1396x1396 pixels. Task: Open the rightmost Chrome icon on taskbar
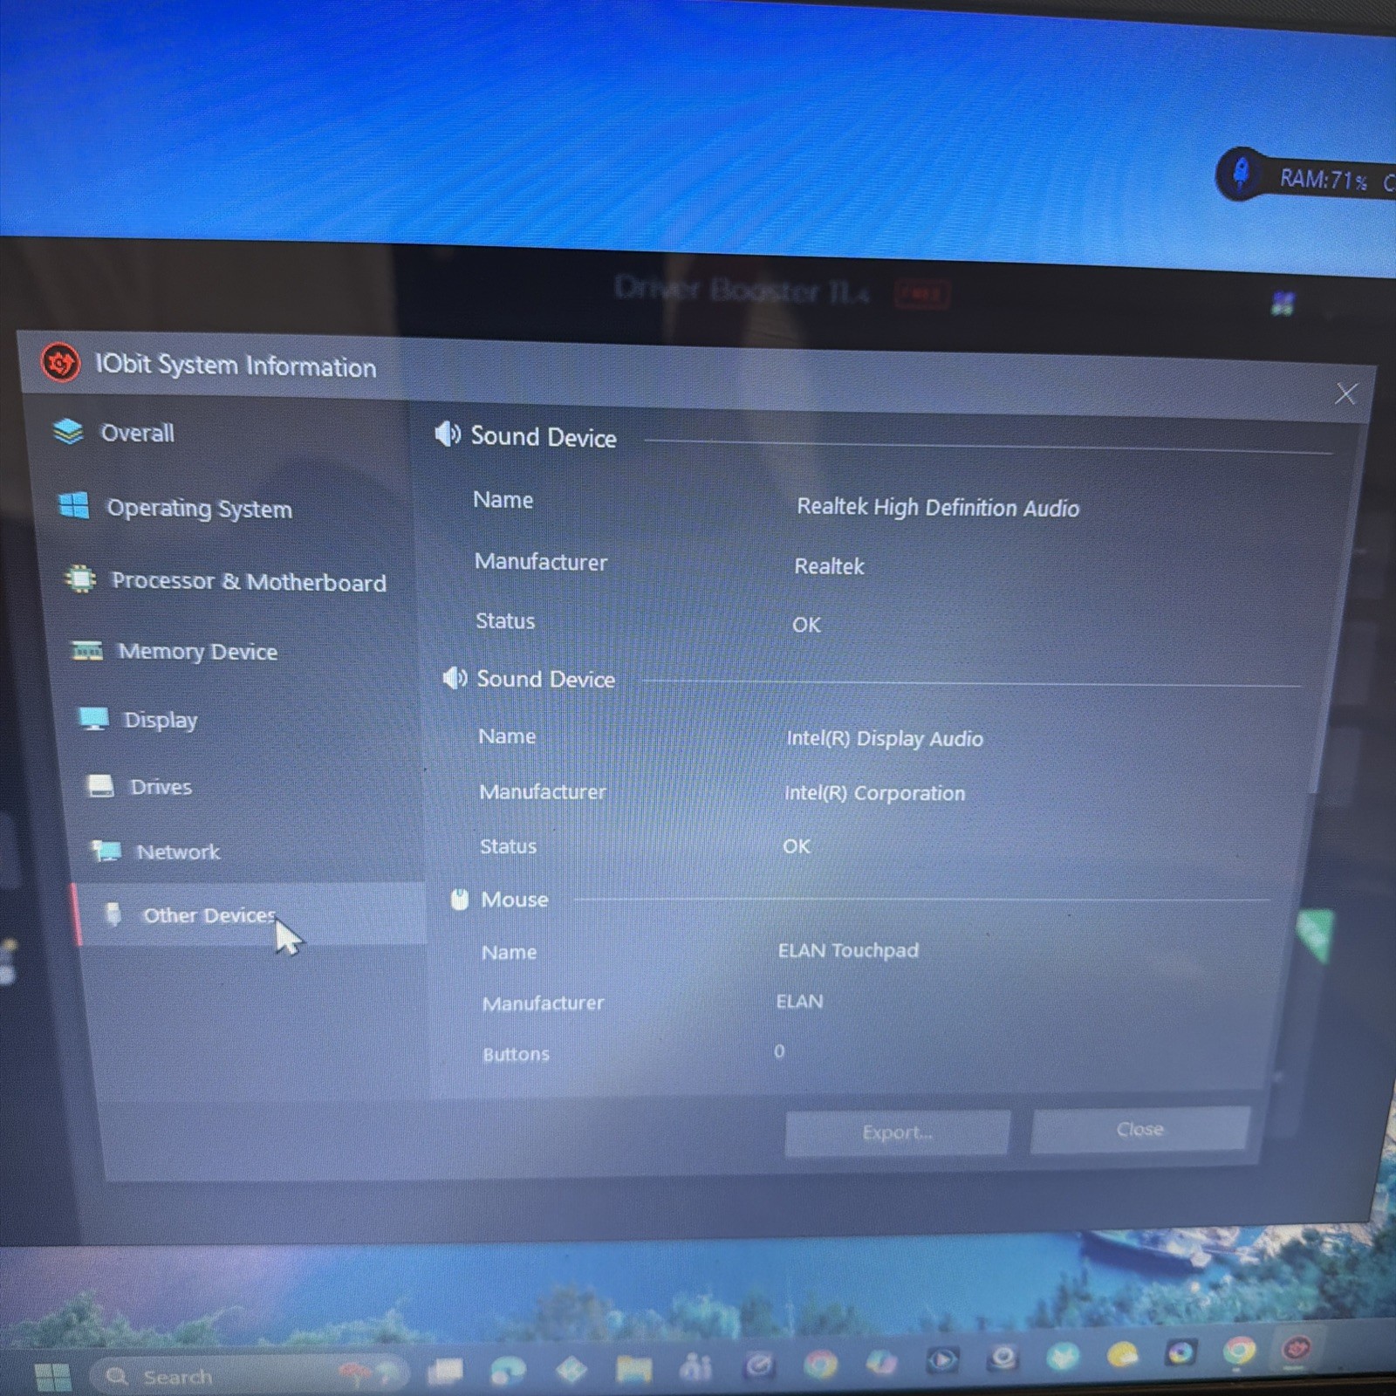(x=1239, y=1352)
